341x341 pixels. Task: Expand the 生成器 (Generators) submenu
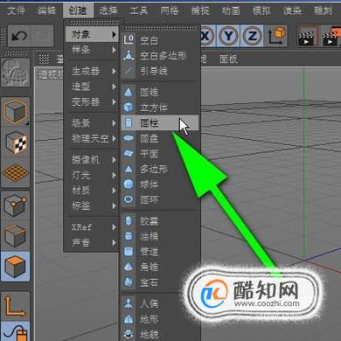point(92,71)
